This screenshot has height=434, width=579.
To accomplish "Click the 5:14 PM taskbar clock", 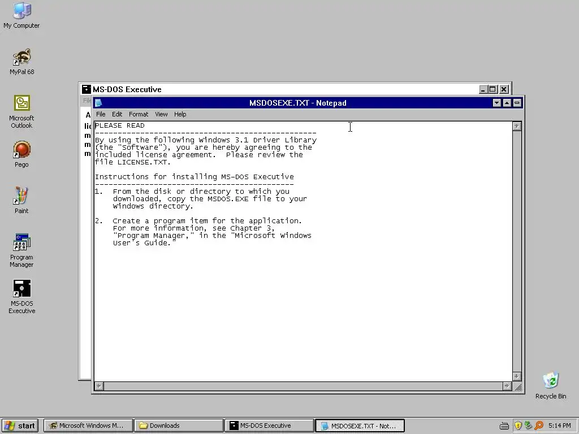I will (560, 426).
